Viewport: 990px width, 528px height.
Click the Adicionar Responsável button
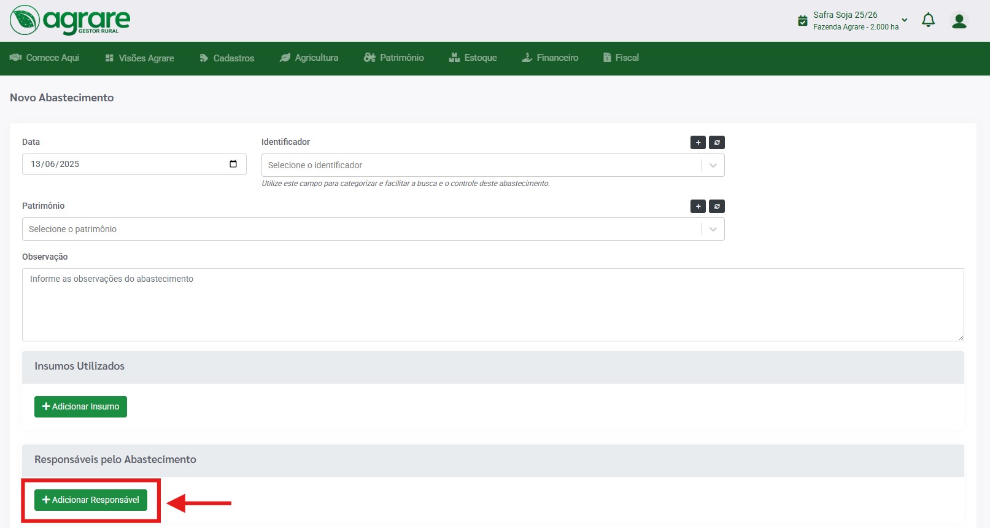(91, 500)
